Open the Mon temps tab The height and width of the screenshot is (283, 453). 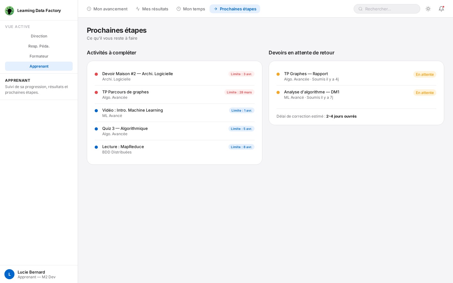tap(191, 9)
